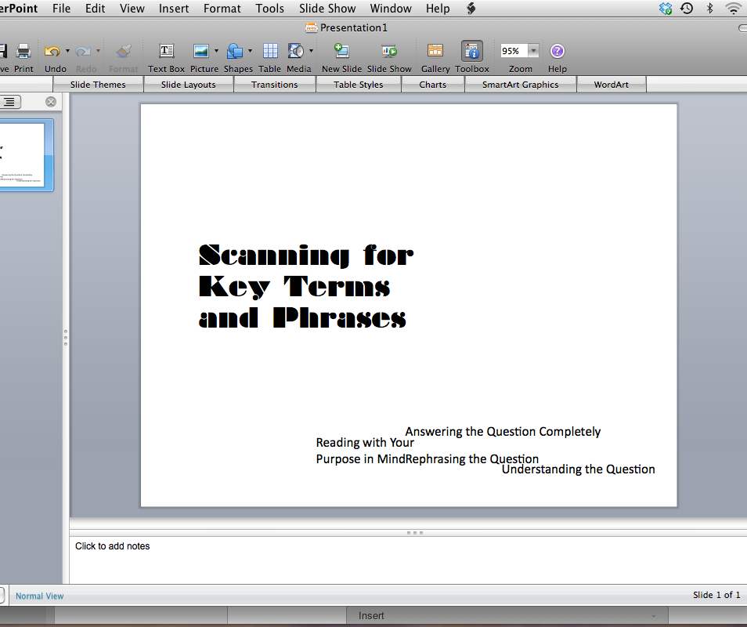Select the Shapes tool icon
747x627 pixels.
(235, 52)
